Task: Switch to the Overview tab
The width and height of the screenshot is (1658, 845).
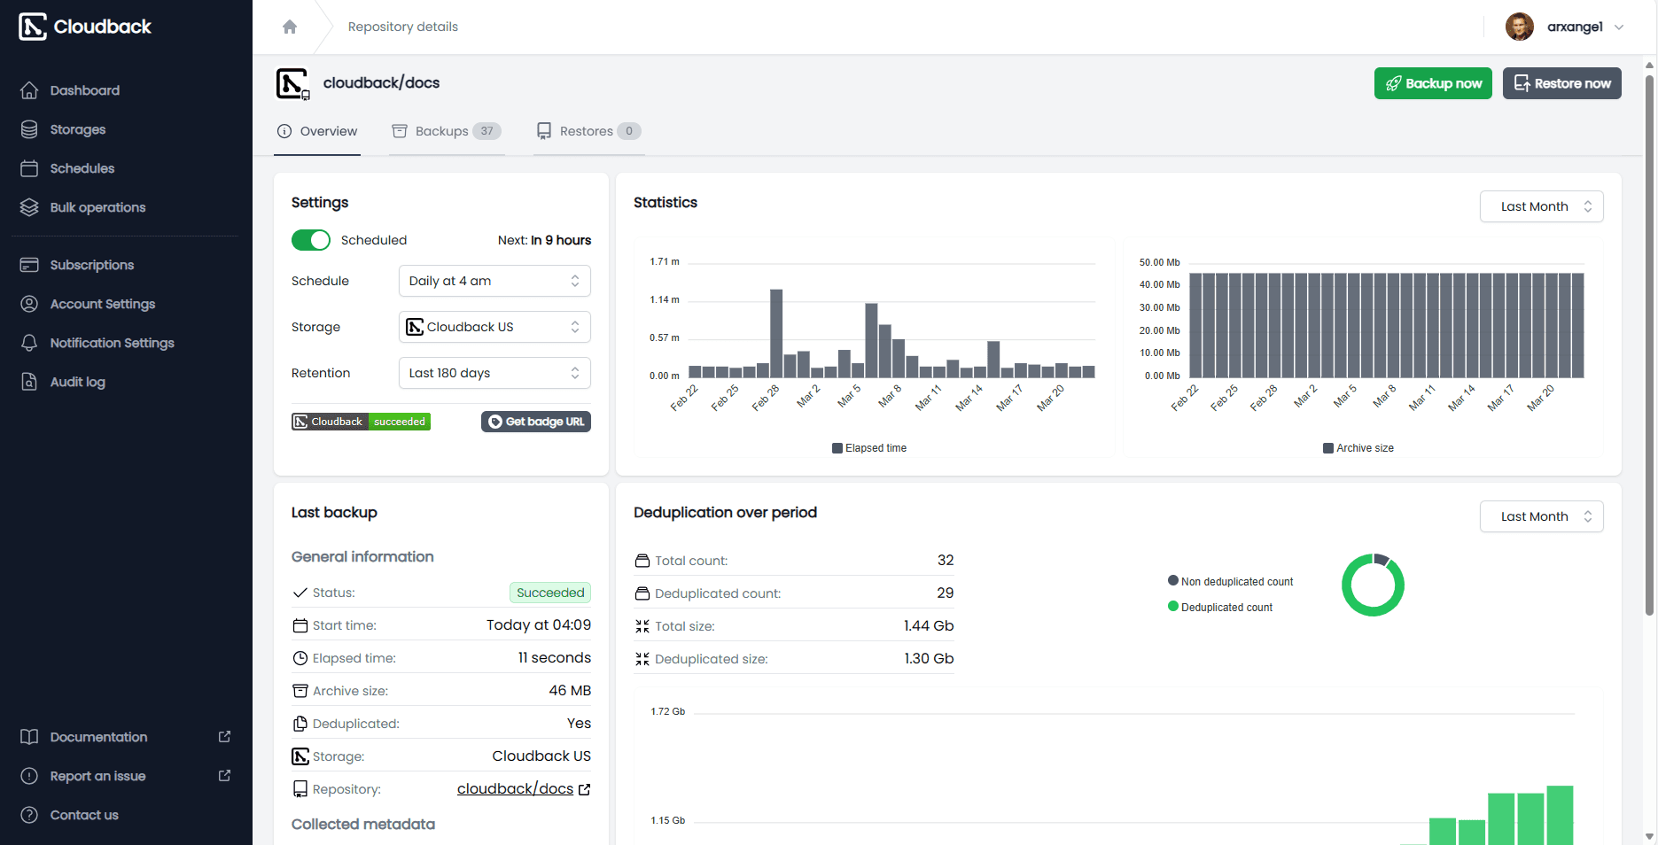Action: (x=317, y=131)
